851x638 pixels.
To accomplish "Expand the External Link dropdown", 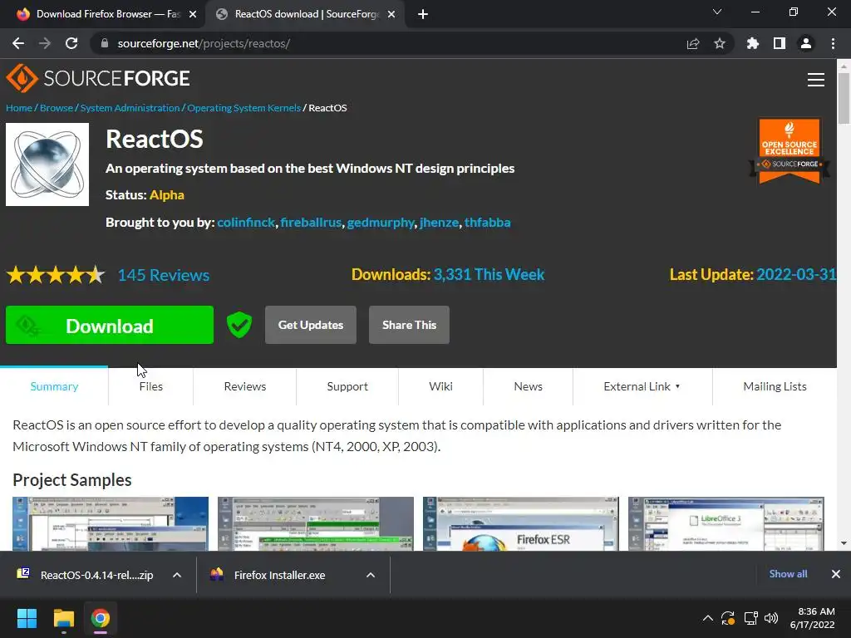I will click(x=642, y=386).
